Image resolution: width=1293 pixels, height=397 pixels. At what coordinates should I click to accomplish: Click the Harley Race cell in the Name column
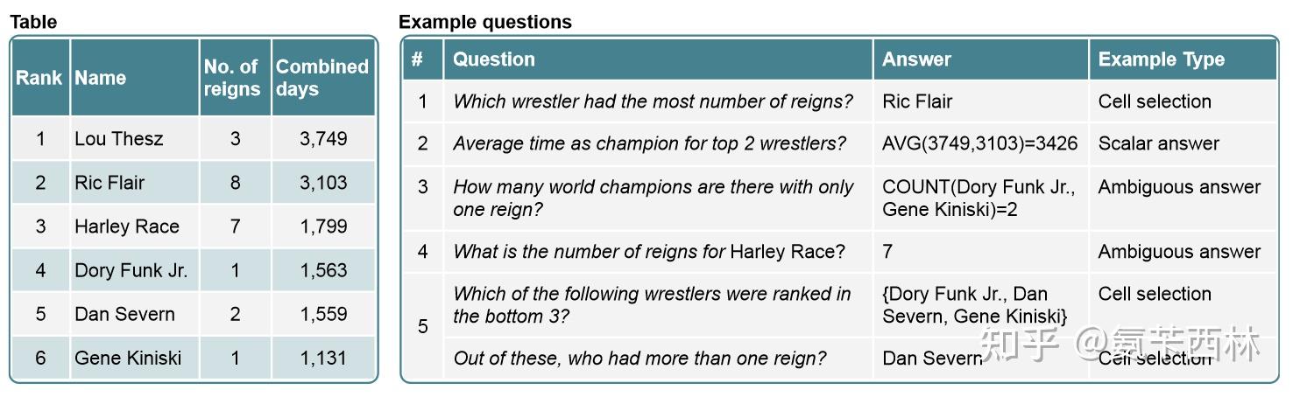pyautogui.click(x=127, y=226)
